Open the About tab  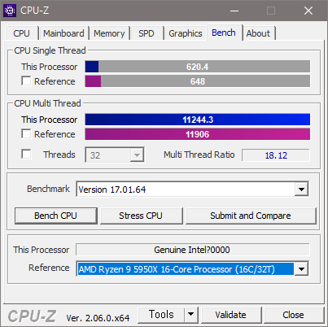(258, 33)
